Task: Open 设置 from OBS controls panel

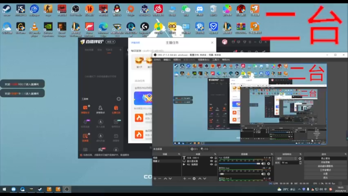Action: (325, 174)
